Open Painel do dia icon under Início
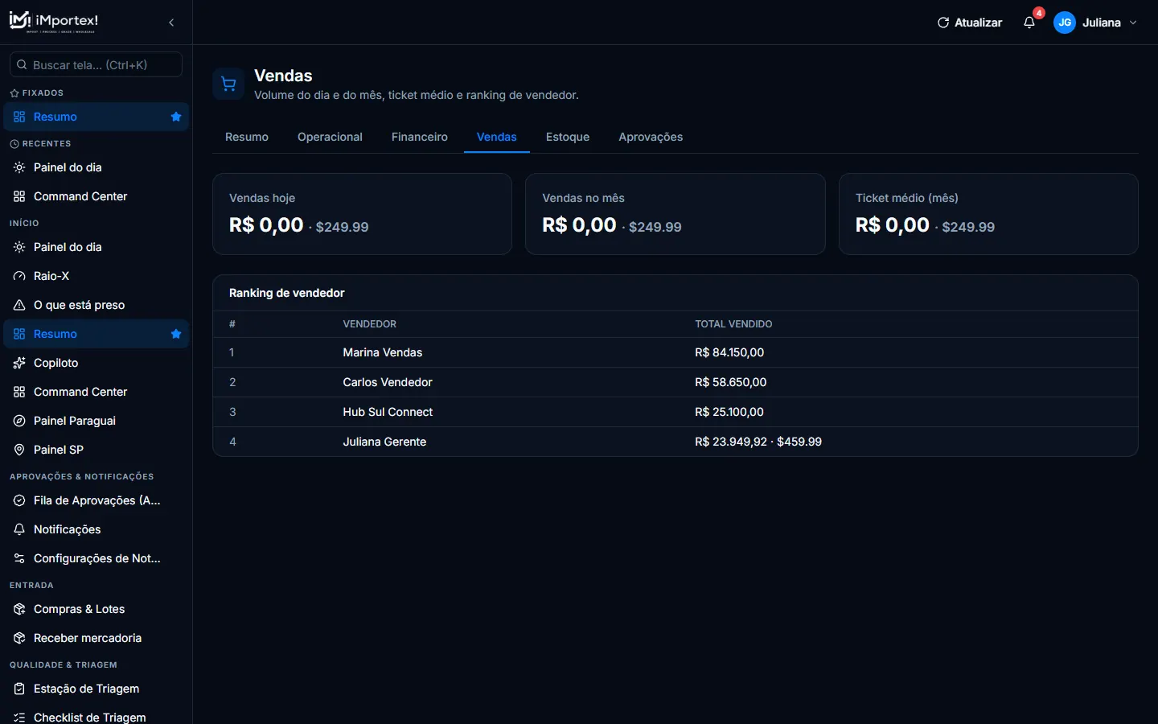This screenshot has height=724, width=1158. pyautogui.click(x=19, y=247)
